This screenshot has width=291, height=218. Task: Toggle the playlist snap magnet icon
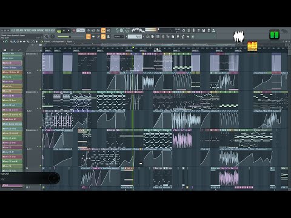6,41
